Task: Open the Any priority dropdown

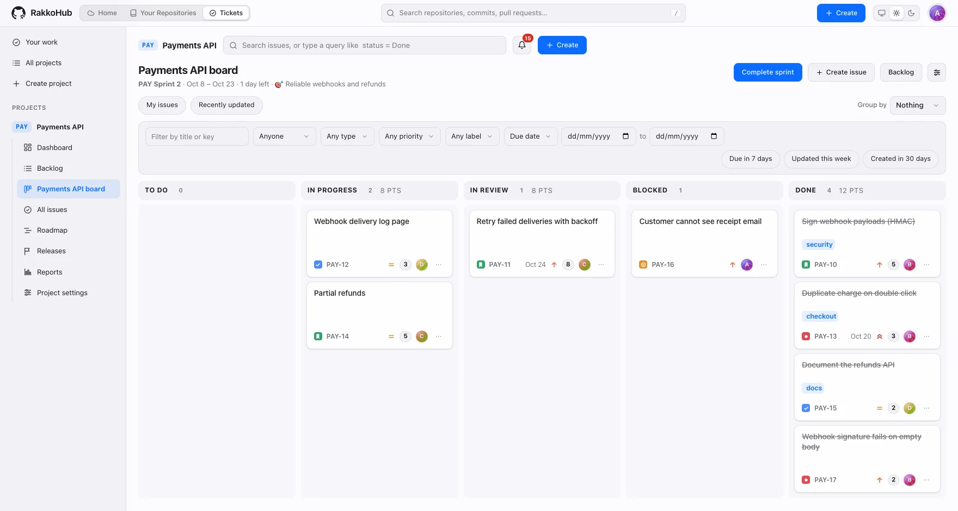Action: 409,136
